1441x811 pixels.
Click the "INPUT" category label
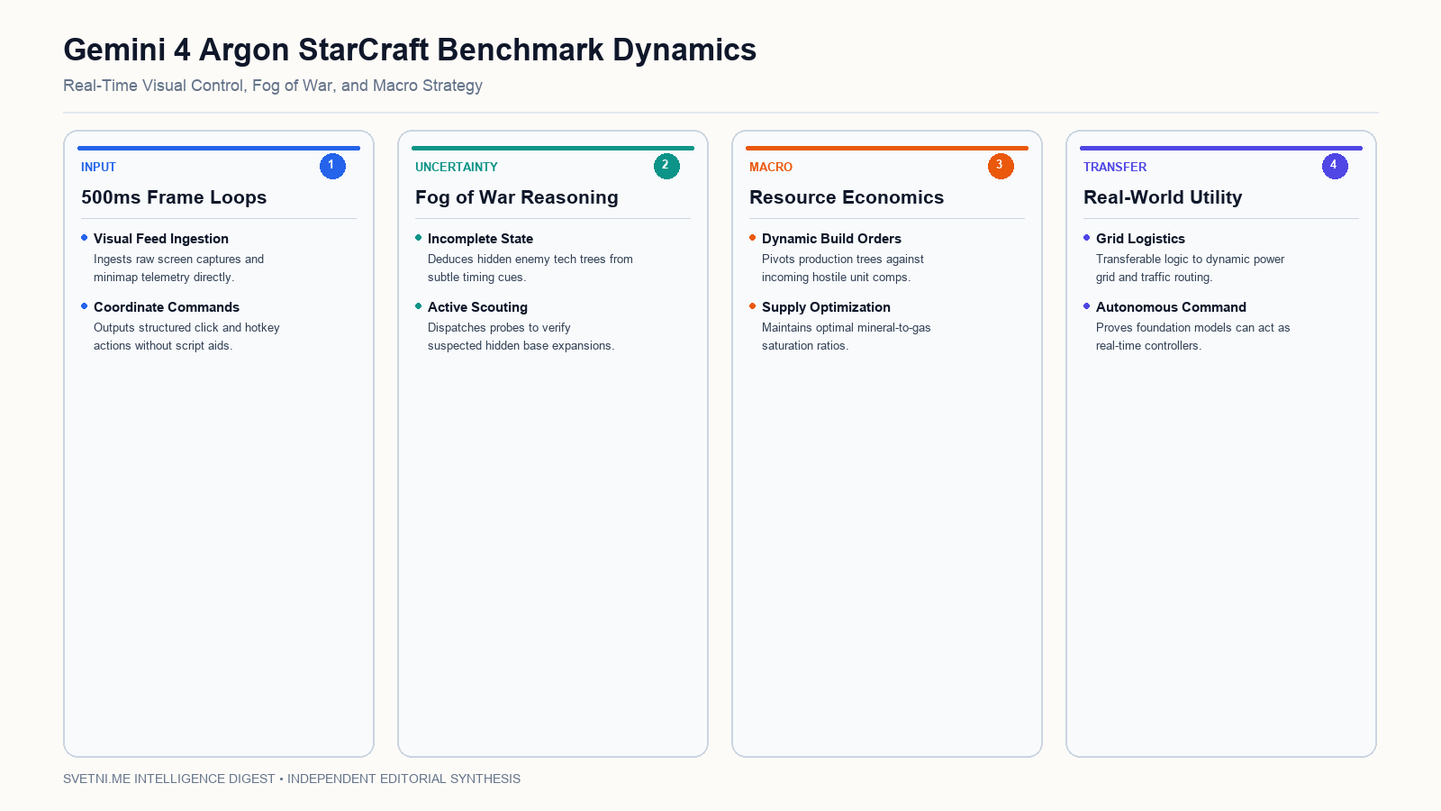(x=98, y=167)
